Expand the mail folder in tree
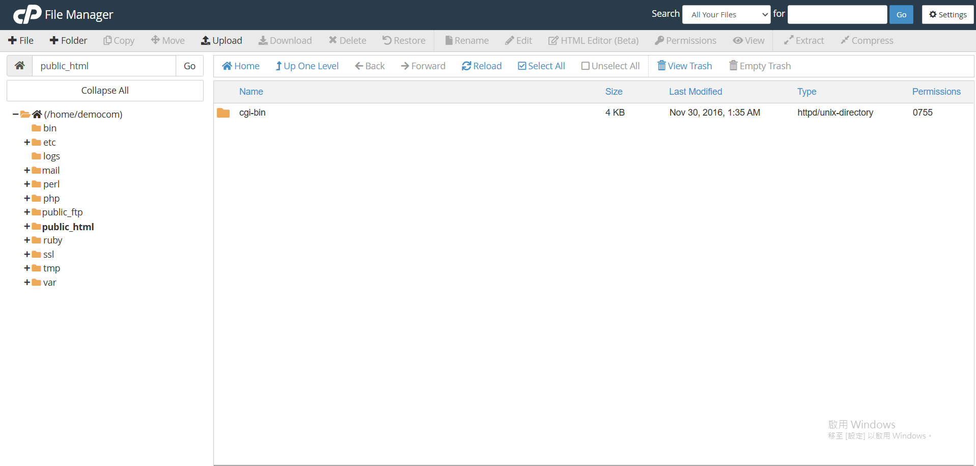 point(27,171)
